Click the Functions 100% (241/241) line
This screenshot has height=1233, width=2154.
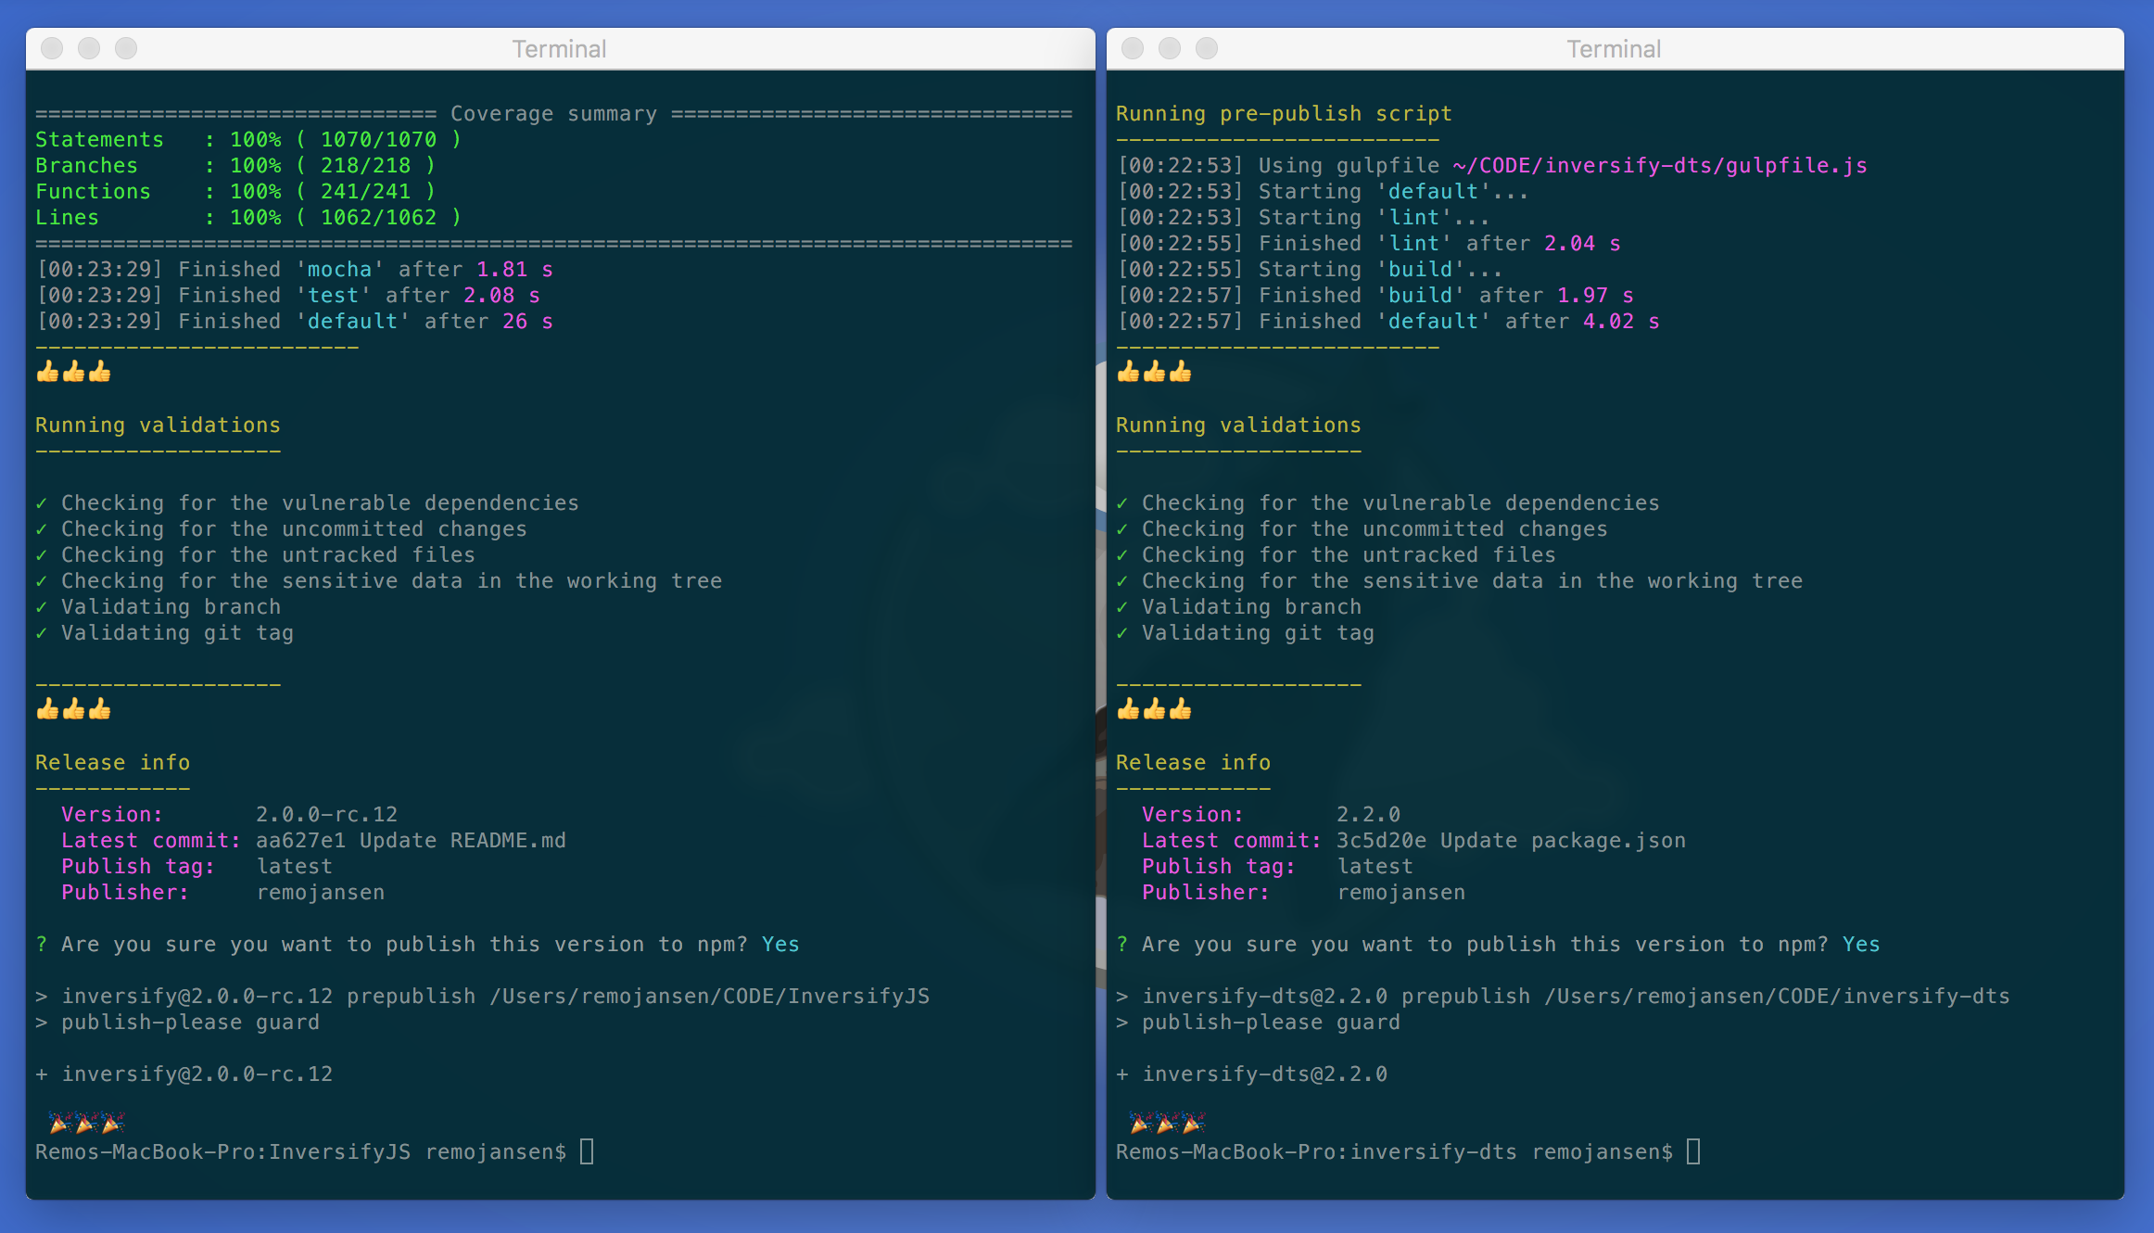pos(235,192)
